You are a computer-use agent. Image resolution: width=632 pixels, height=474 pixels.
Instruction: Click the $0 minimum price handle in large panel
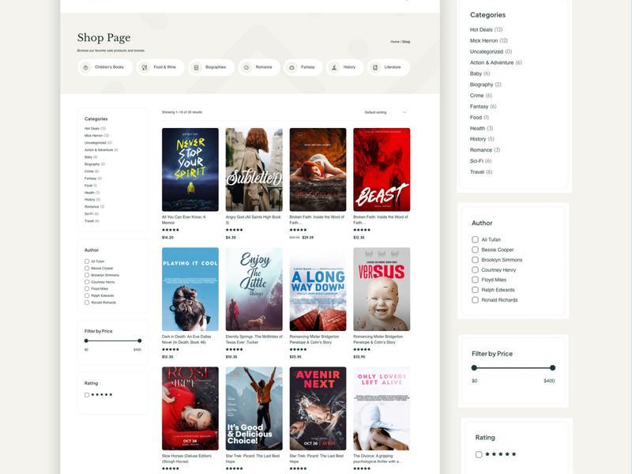[475, 367]
